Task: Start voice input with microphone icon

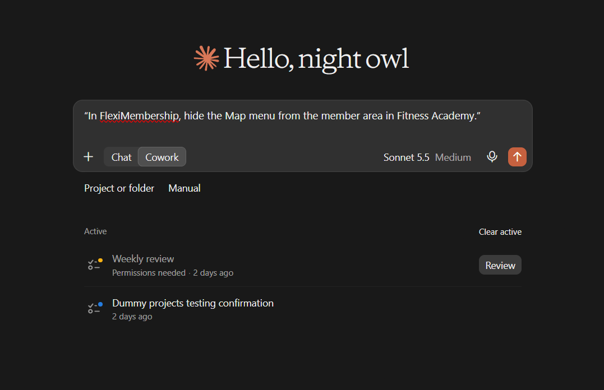Action: point(492,157)
